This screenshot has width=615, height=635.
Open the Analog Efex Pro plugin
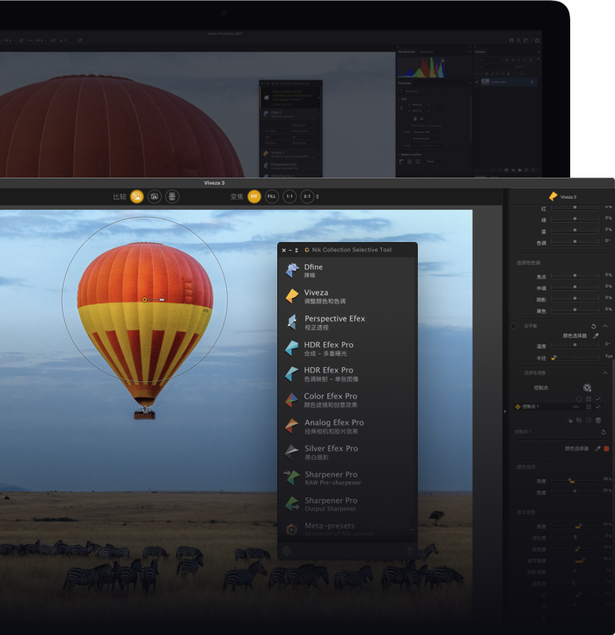(x=347, y=427)
